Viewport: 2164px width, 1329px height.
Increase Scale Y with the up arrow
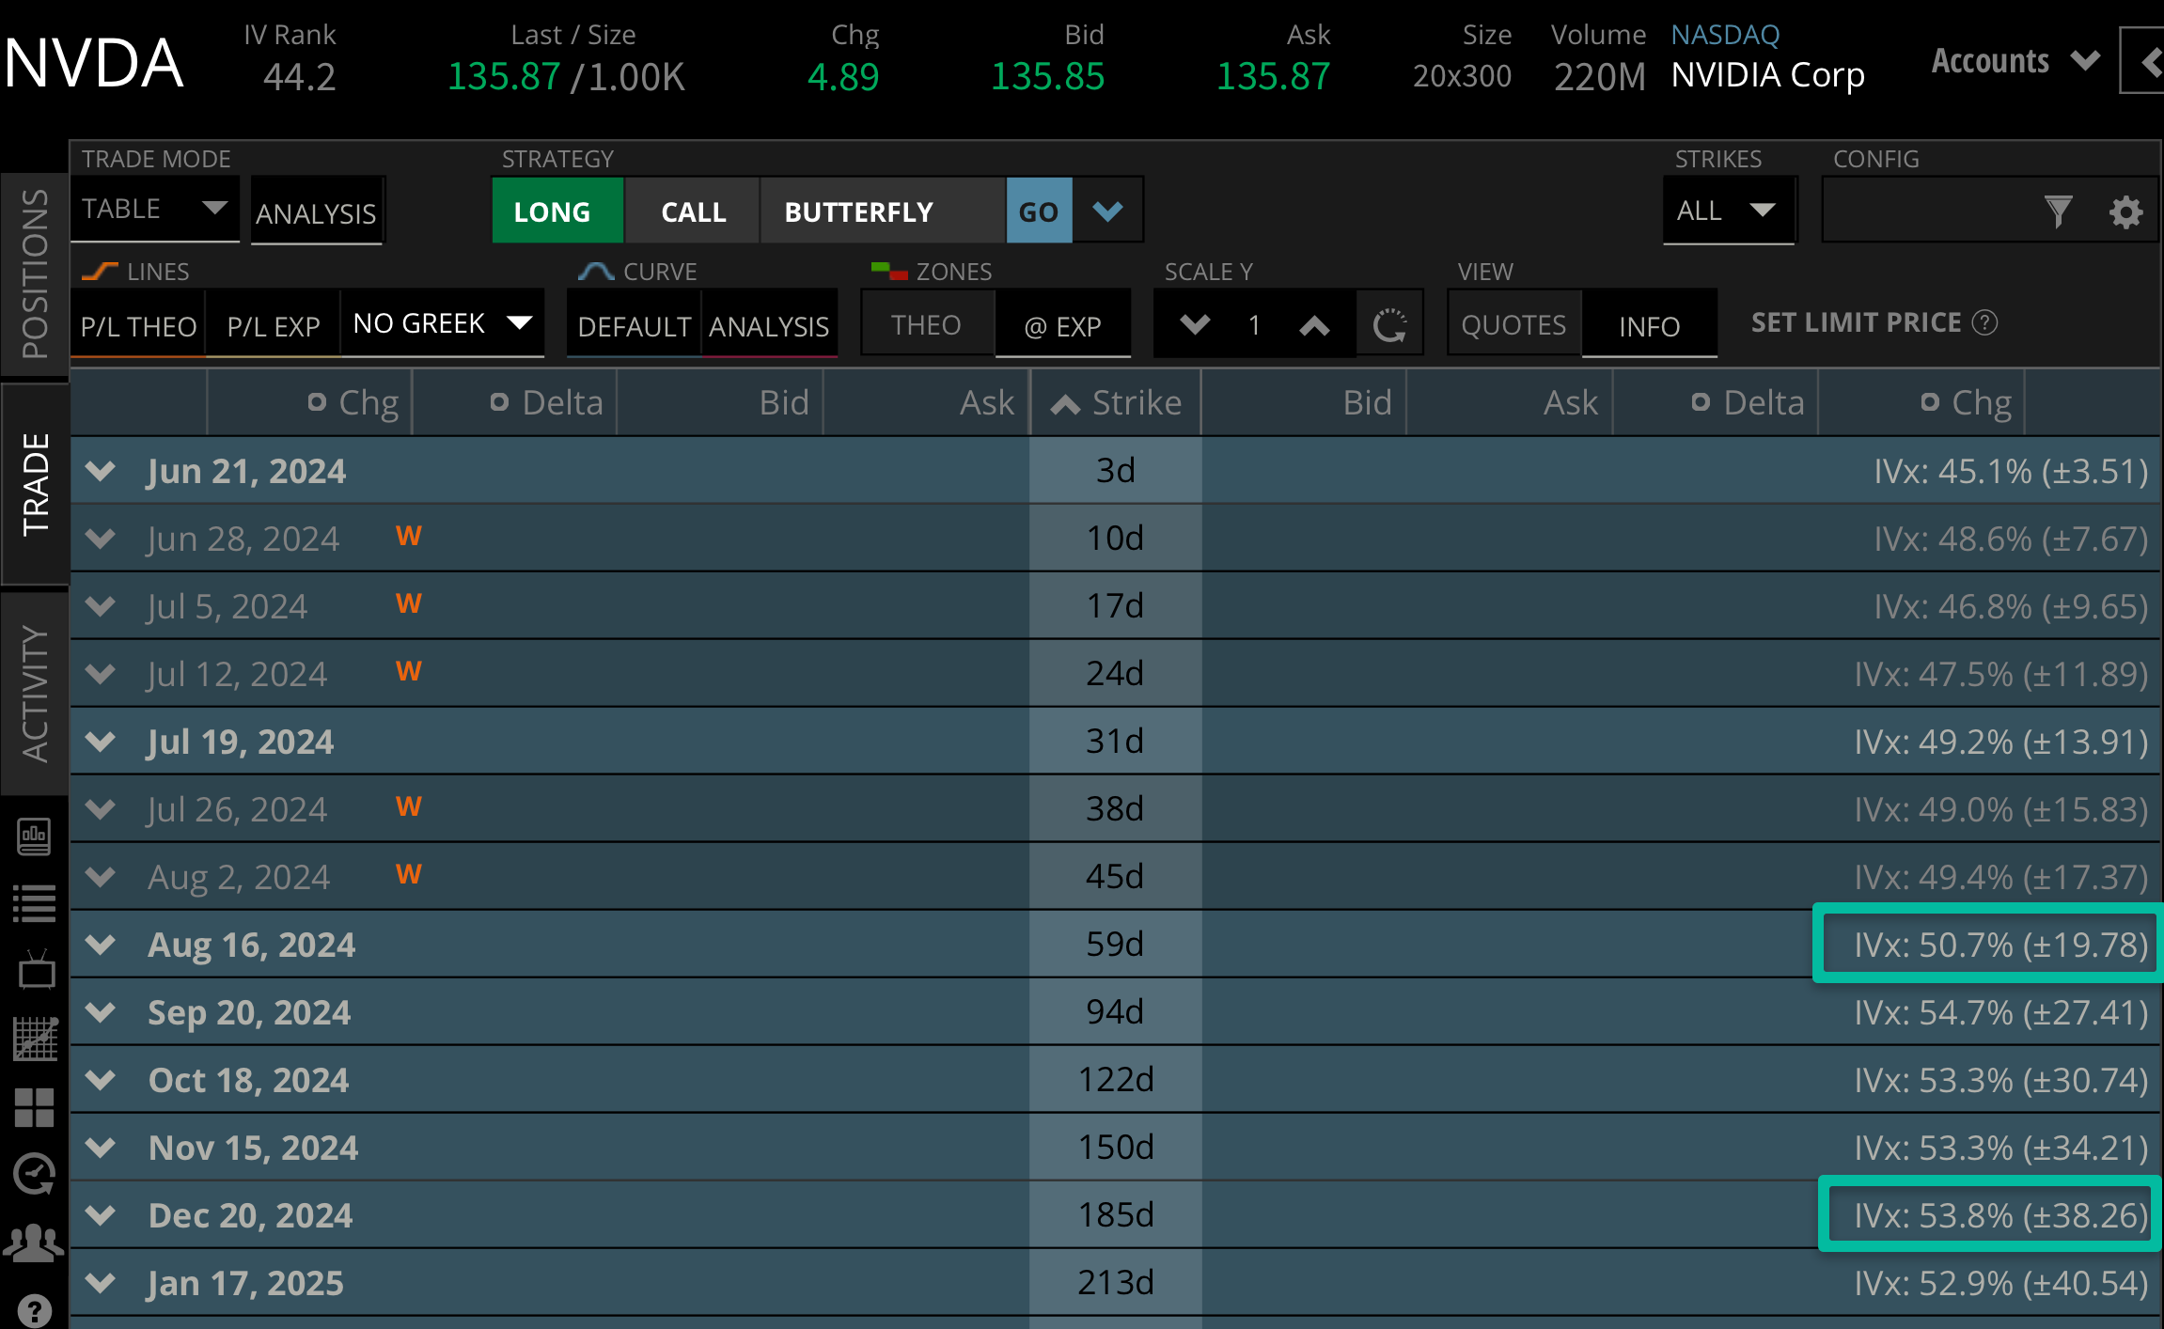(x=1314, y=325)
